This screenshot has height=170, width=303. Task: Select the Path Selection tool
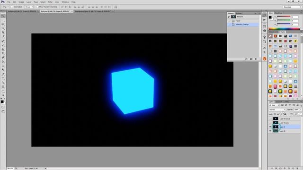(x=3, y=83)
